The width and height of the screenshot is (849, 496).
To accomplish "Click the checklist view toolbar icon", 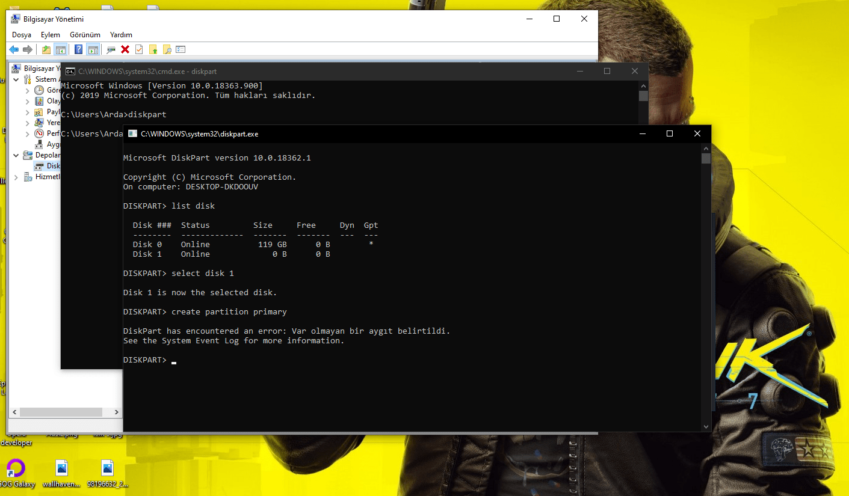I will [x=181, y=49].
